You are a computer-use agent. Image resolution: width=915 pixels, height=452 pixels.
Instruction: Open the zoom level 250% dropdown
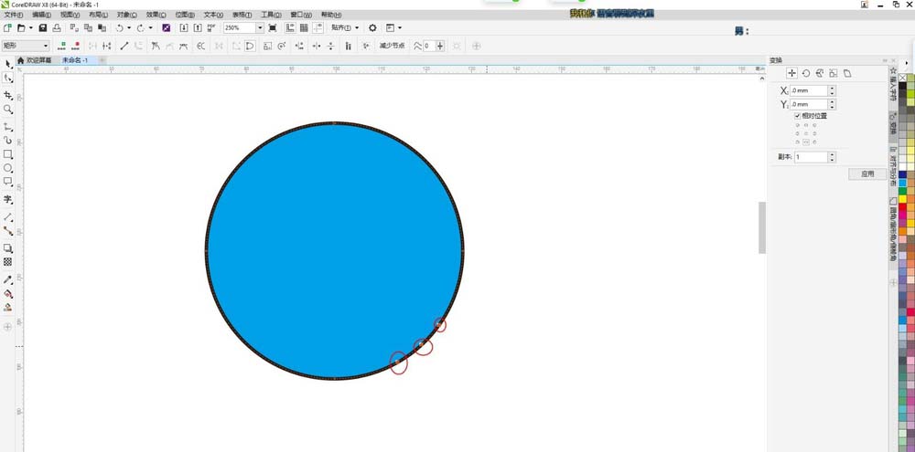[x=260, y=28]
